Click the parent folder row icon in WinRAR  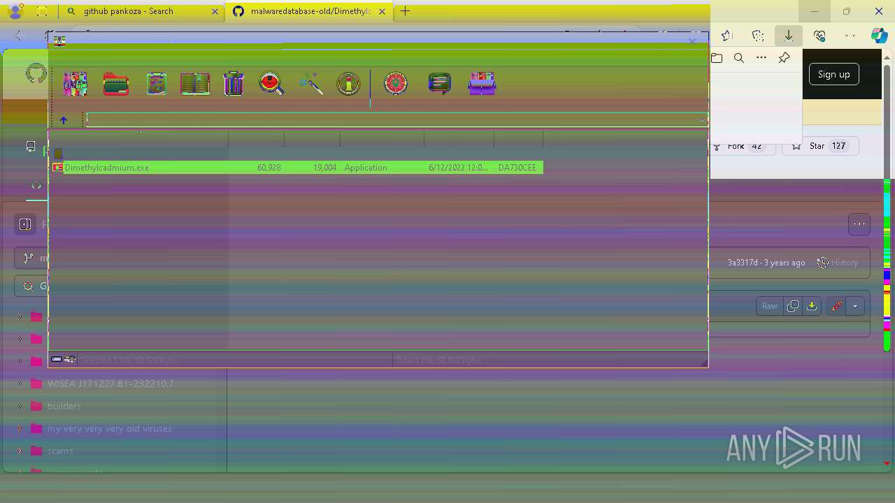pos(58,153)
